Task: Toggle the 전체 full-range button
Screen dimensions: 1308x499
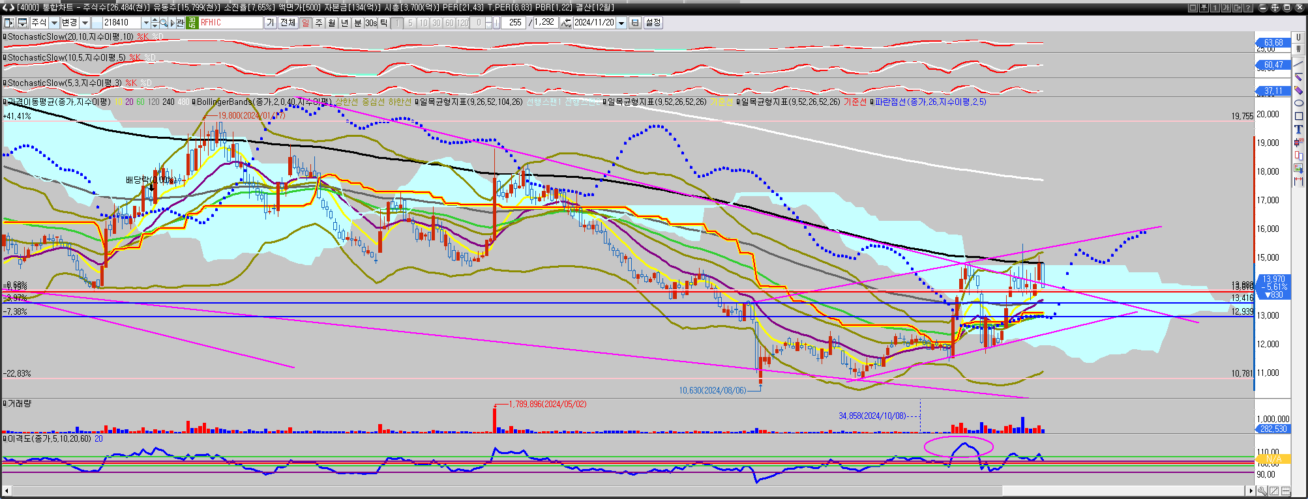Action: (x=288, y=23)
